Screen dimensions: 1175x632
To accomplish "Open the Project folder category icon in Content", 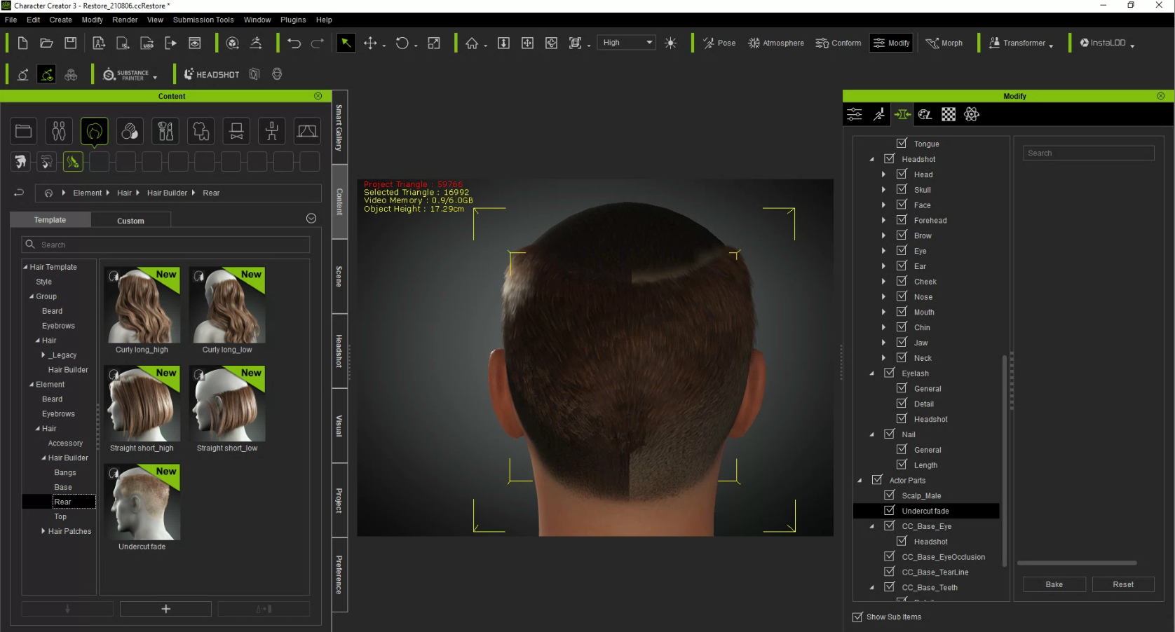I will pos(23,131).
